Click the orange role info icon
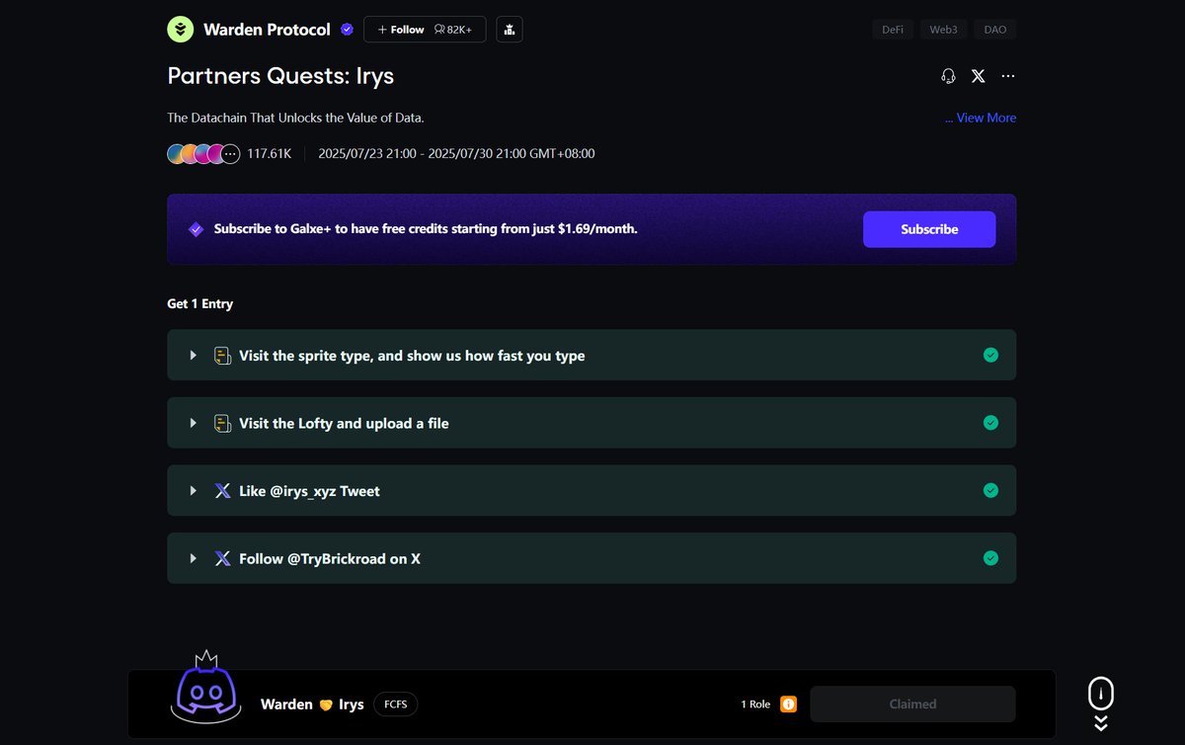Image resolution: width=1185 pixels, height=745 pixels. tap(788, 704)
